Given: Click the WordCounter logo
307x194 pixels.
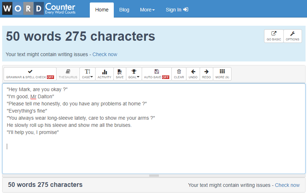Looking at the screenshot, I should coord(39,9).
